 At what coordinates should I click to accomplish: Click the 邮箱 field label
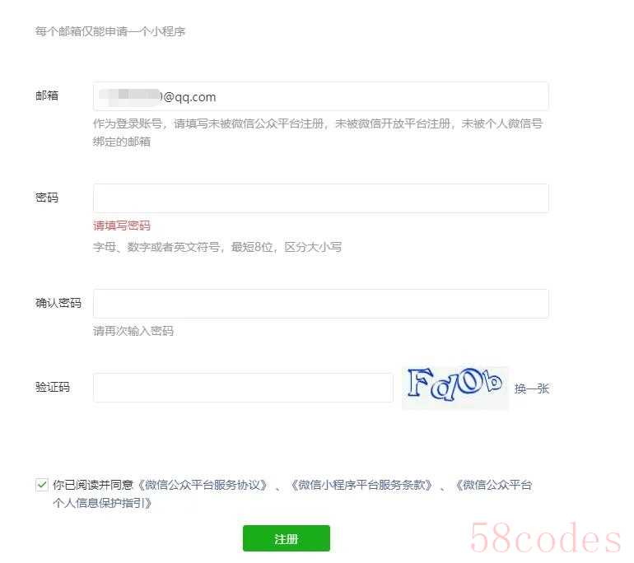click(x=47, y=95)
